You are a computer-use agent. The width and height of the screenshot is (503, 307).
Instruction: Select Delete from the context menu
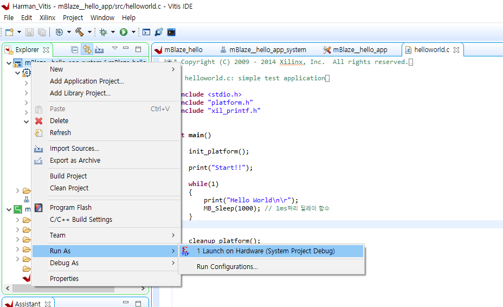point(106,121)
